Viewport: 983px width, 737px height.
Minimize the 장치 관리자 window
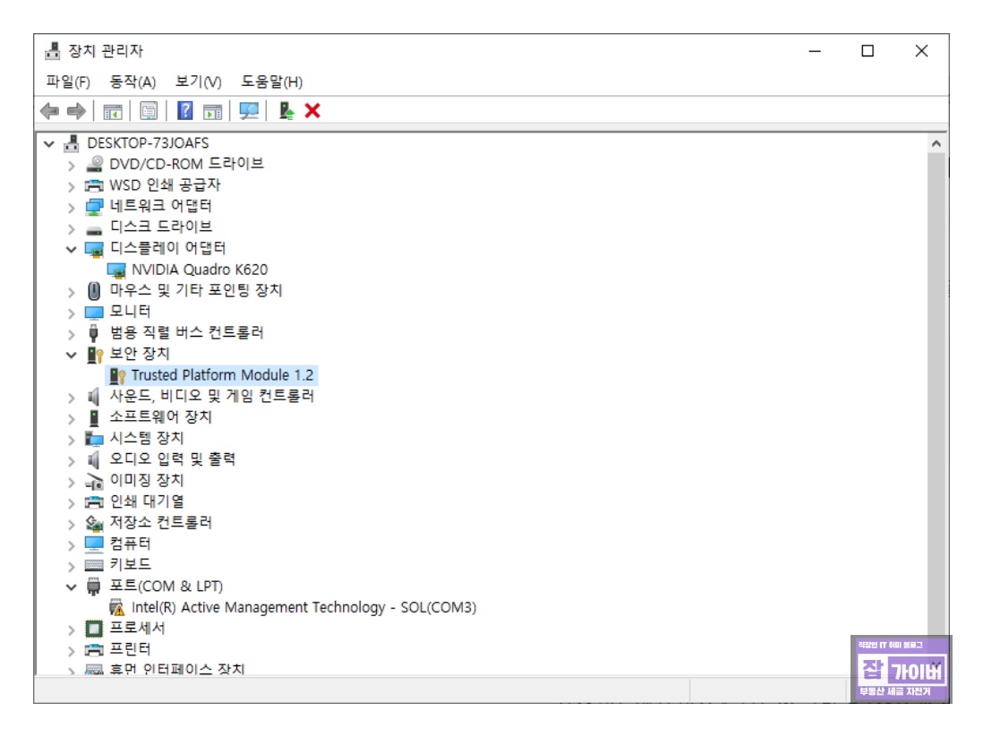pyautogui.click(x=815, y=51)
